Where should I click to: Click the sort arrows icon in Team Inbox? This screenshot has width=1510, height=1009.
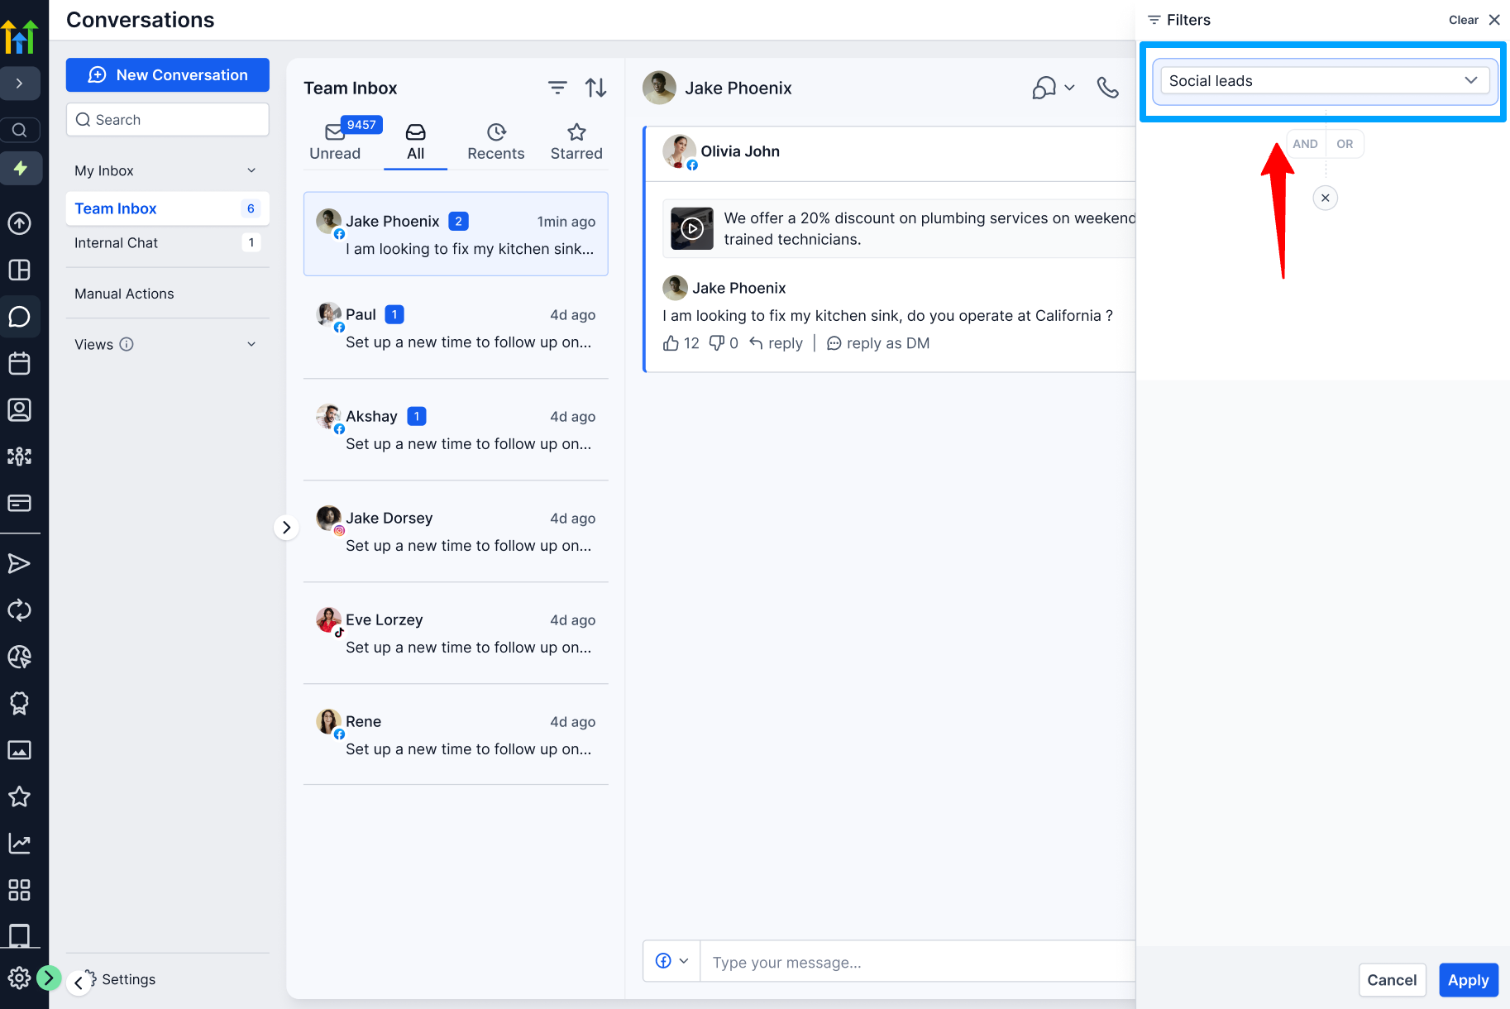[595, 88]
